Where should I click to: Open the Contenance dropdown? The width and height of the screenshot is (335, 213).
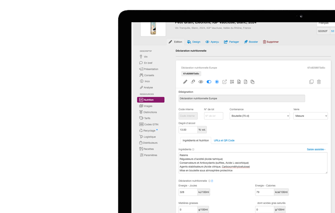260,116
